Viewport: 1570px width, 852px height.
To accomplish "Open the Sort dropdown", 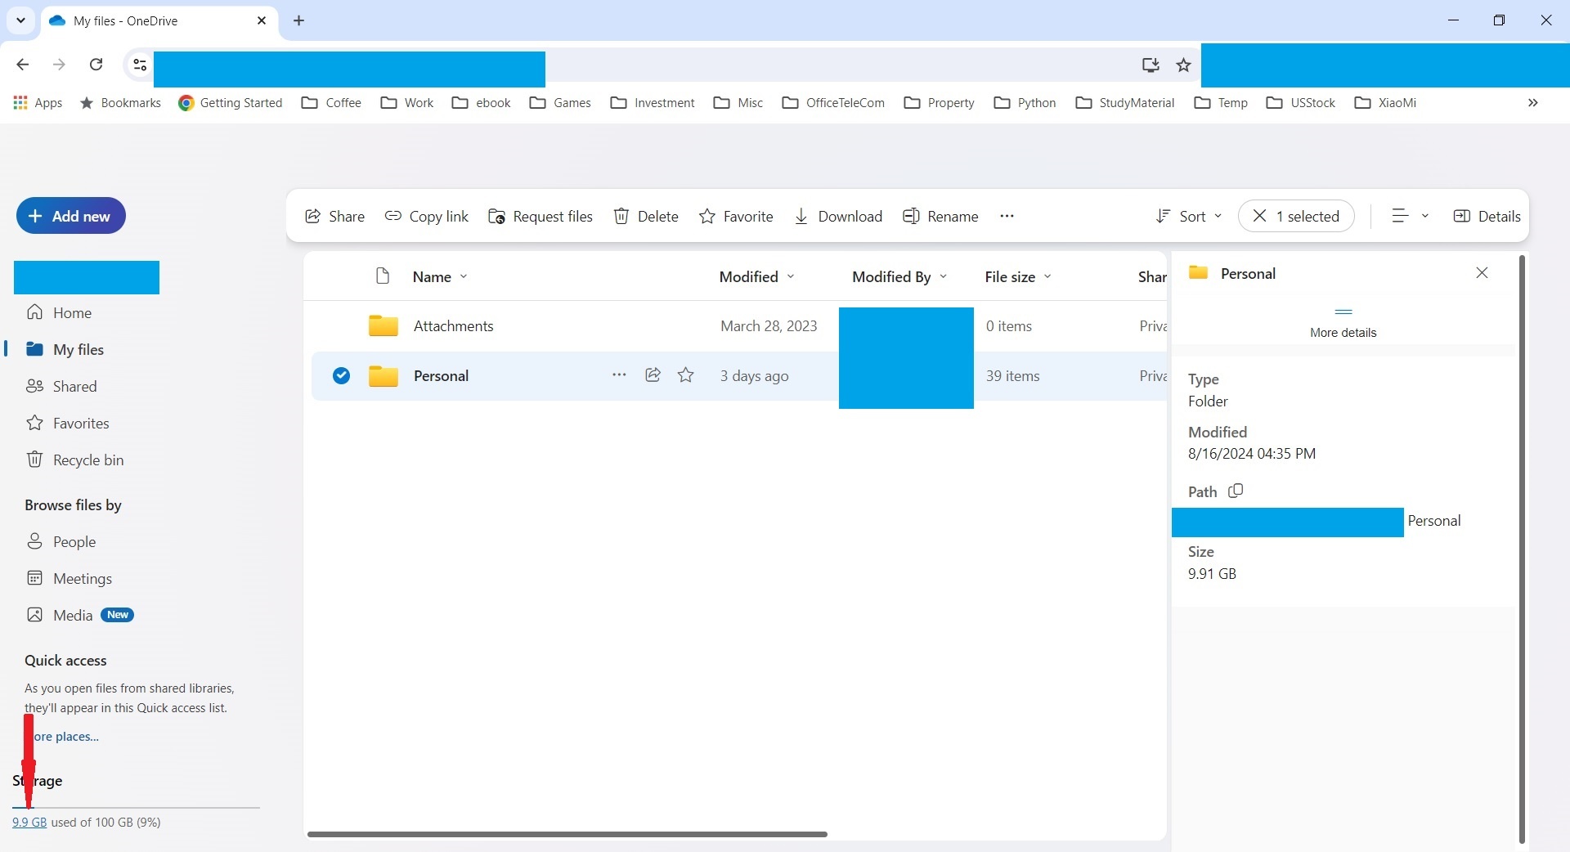I will 1189,216.
